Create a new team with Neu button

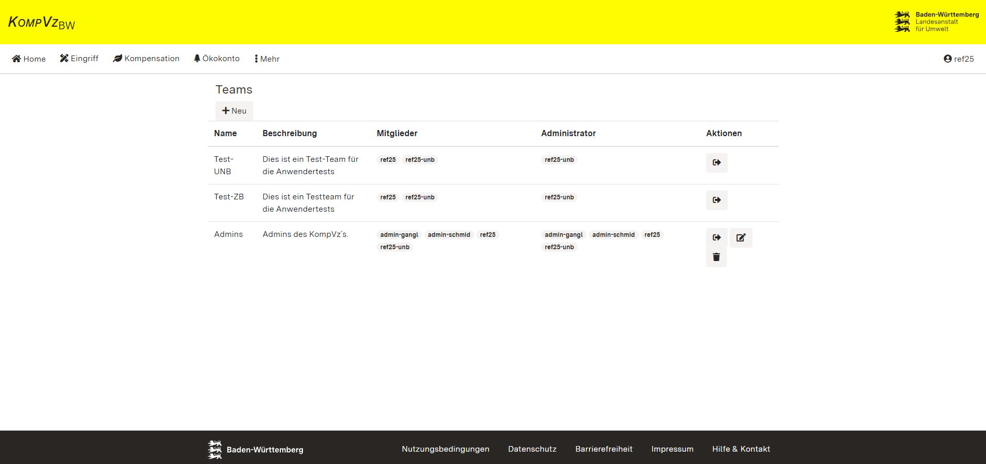pos(234,111)
